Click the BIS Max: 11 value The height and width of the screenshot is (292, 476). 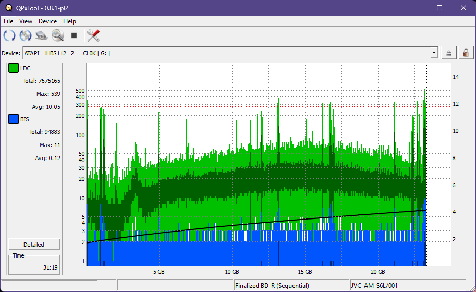point(50,145)
